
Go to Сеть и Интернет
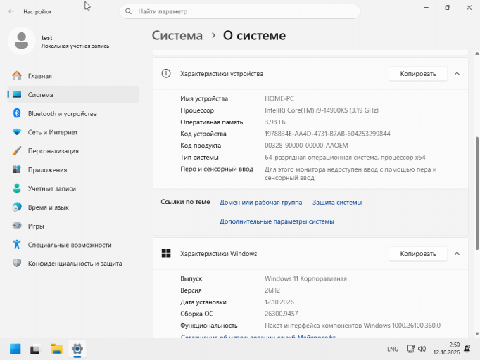click(73, 132)
